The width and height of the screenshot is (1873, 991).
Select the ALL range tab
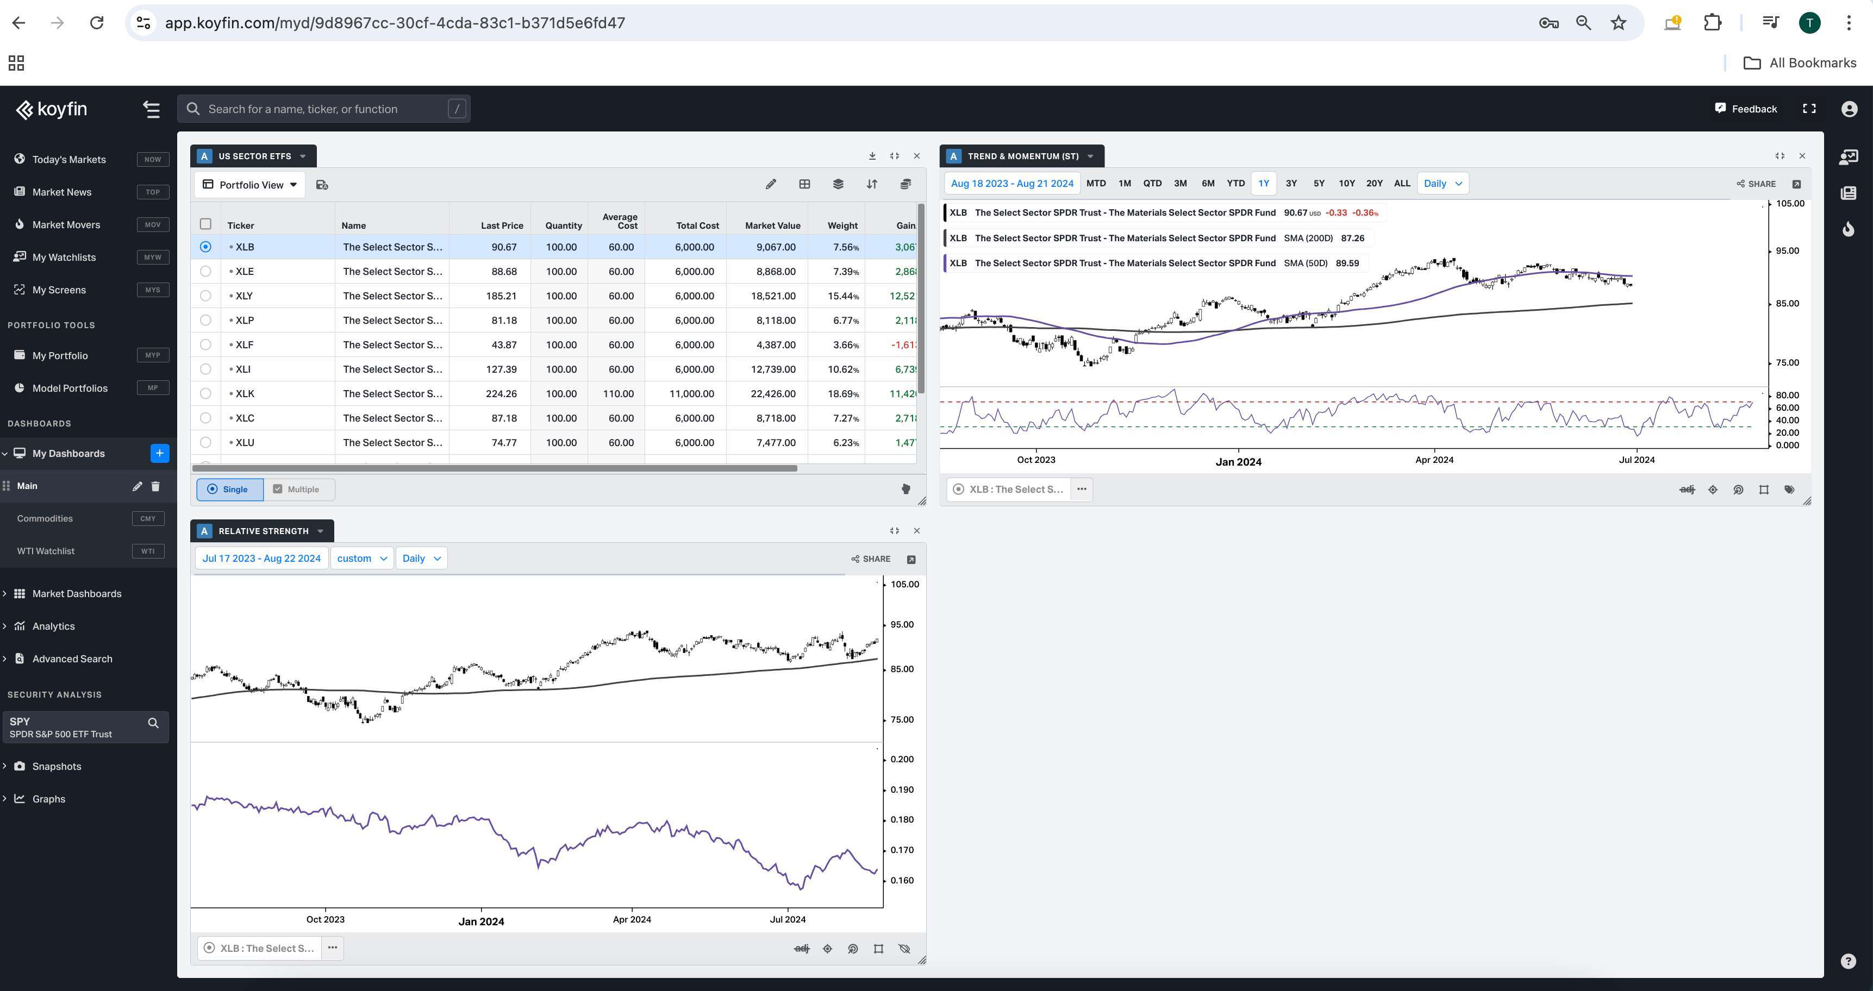coord(1402,184)
